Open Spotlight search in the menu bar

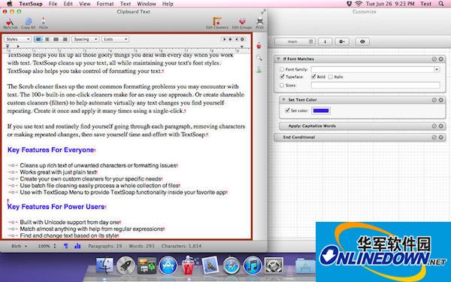(441, 4)
